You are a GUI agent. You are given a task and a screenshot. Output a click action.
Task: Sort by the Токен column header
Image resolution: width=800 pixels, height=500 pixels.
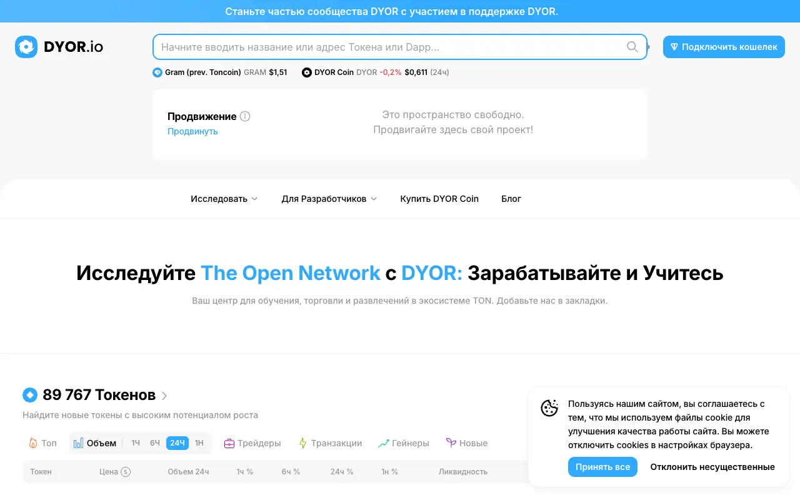[41, 472]
